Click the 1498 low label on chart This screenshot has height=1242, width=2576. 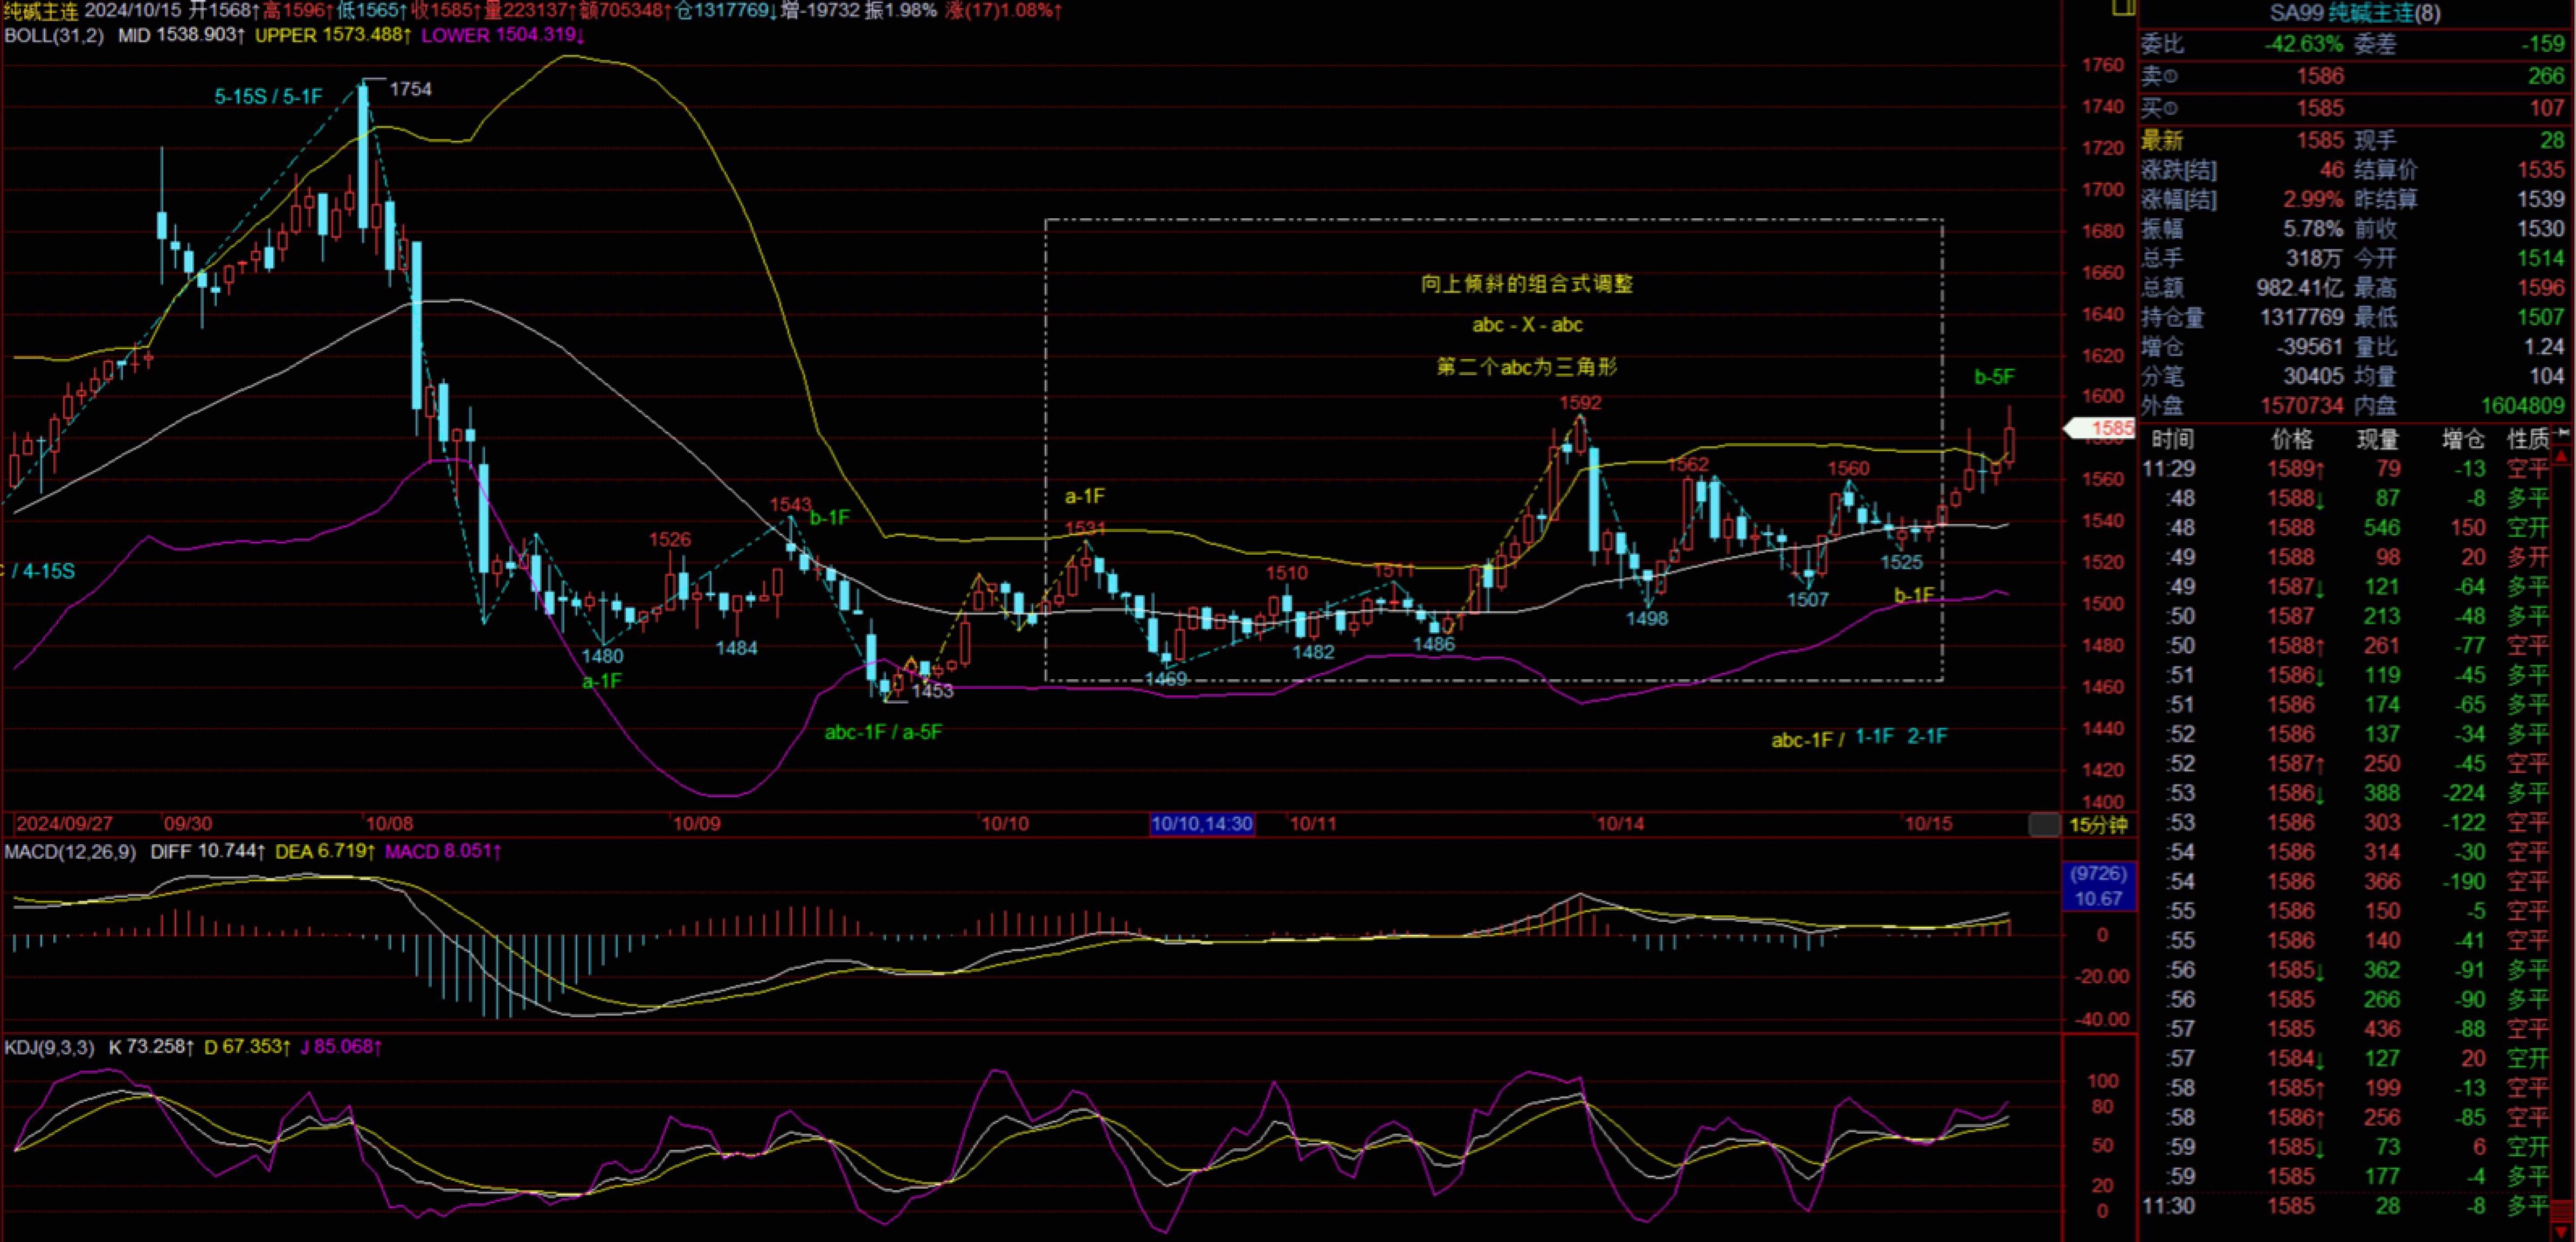click(1646, 618)
